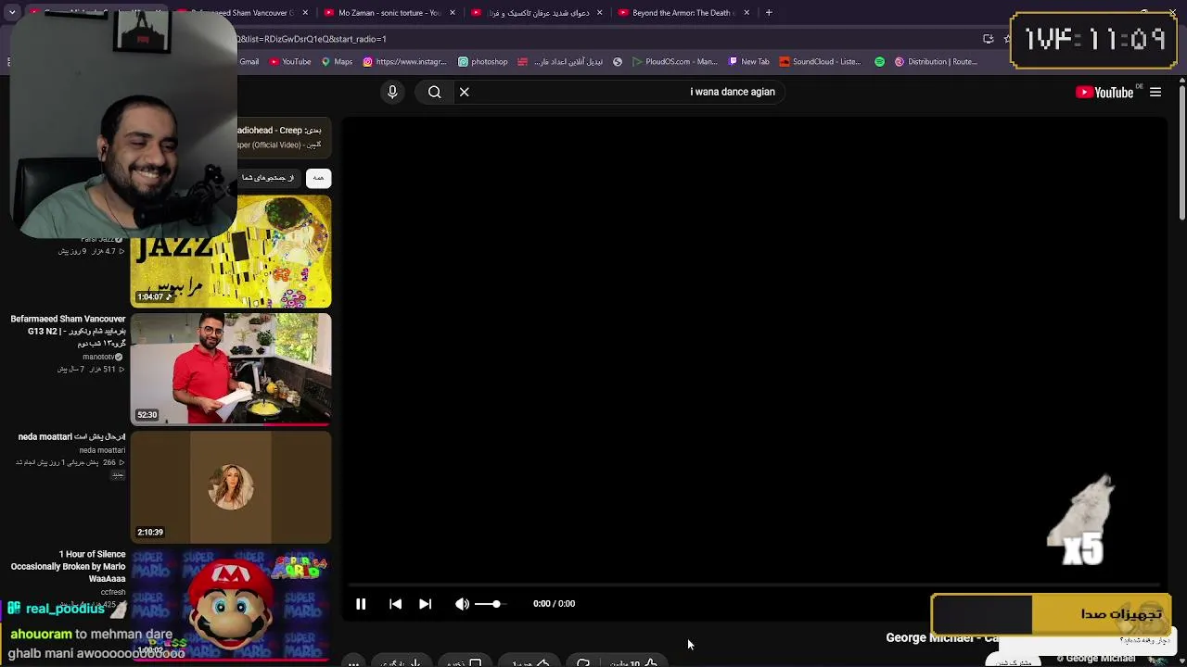This screenshot has width=1187, height=667.
Task: Expand the browser tab search dropdown arrow
Action: tap(12, 13)
